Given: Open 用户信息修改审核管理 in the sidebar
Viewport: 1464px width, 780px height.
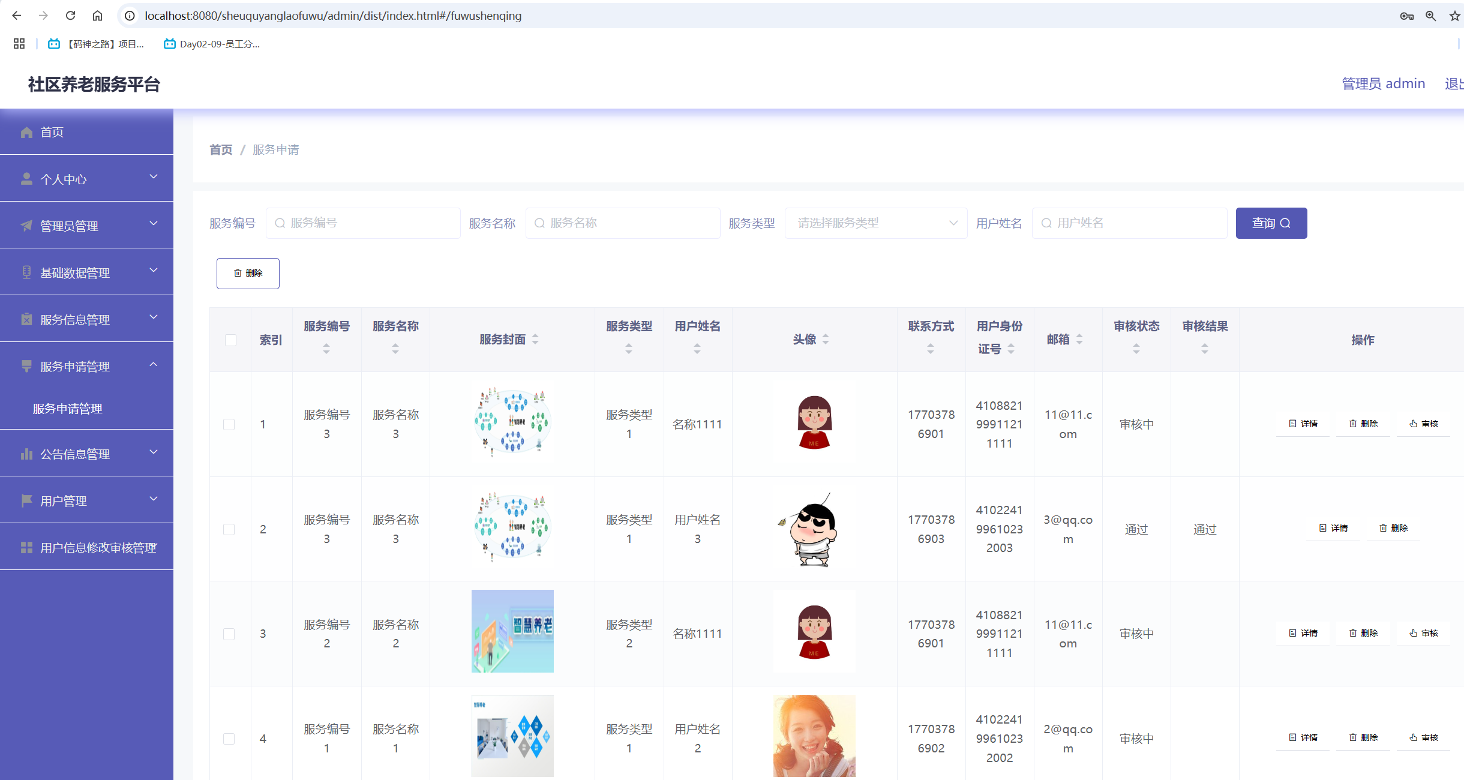Looking at the screenshot, I should pyautogui.click(x=86, y=547).
